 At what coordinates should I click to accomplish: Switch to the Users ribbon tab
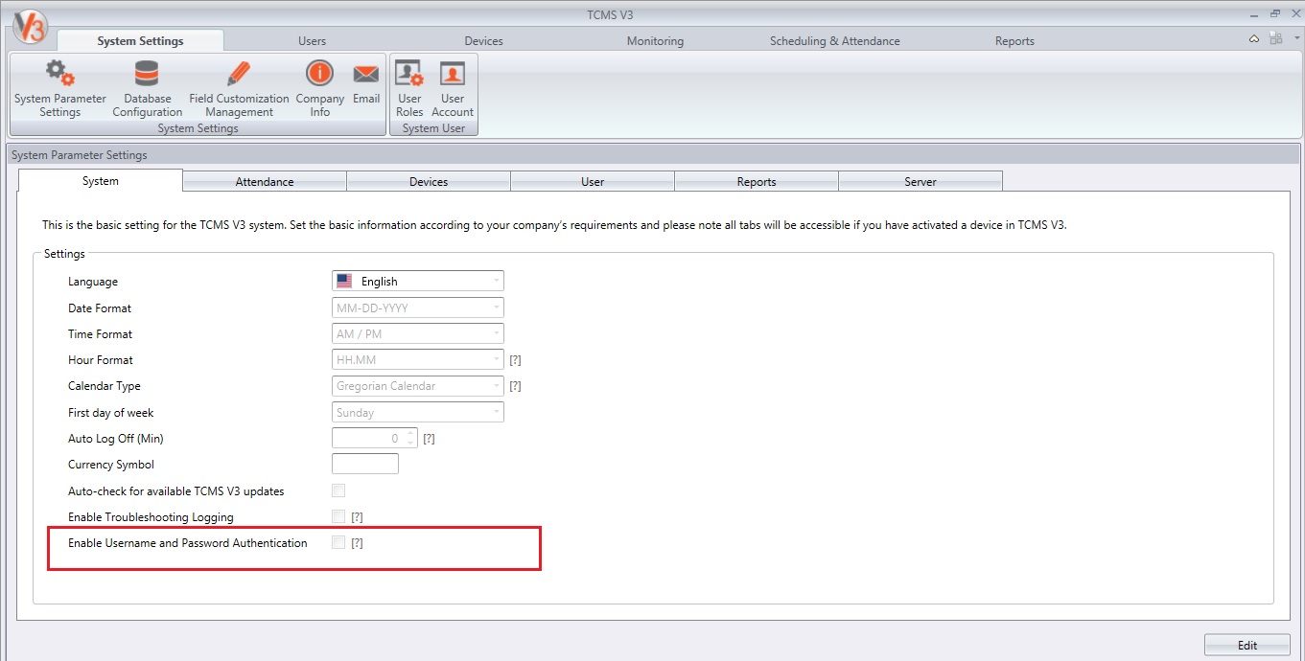312,41
